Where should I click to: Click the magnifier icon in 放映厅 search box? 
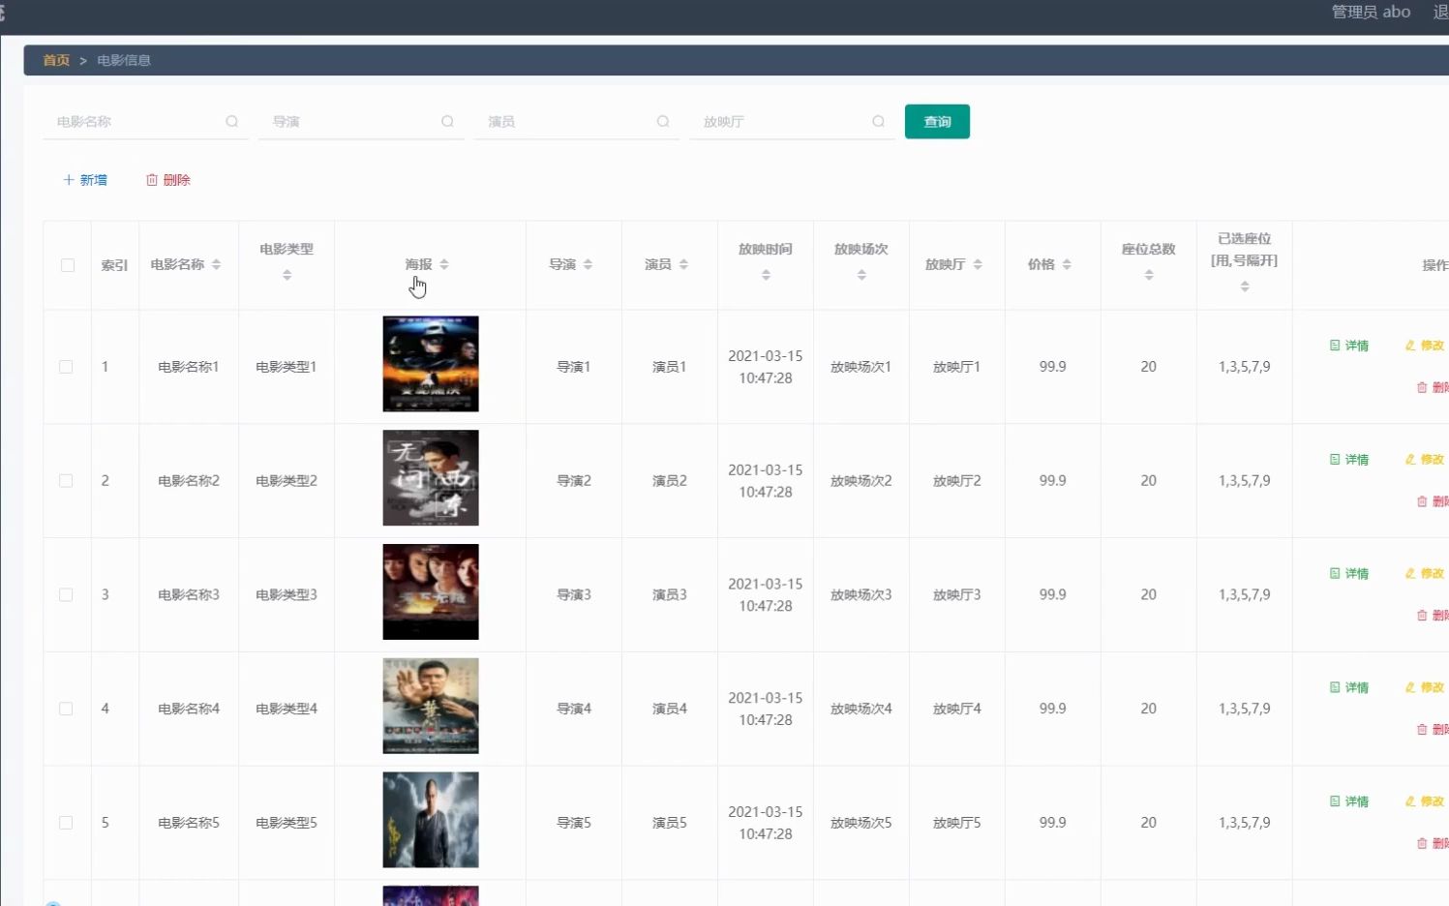click(878, 121)
